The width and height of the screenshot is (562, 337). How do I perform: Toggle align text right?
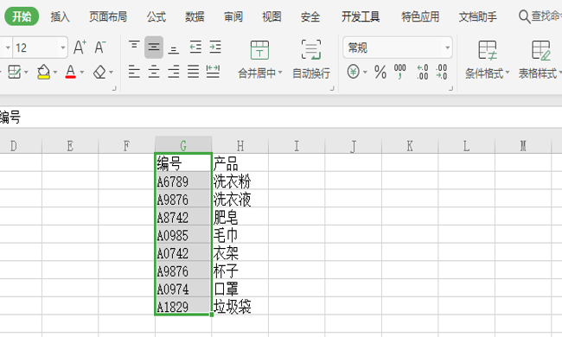point(174,72)
